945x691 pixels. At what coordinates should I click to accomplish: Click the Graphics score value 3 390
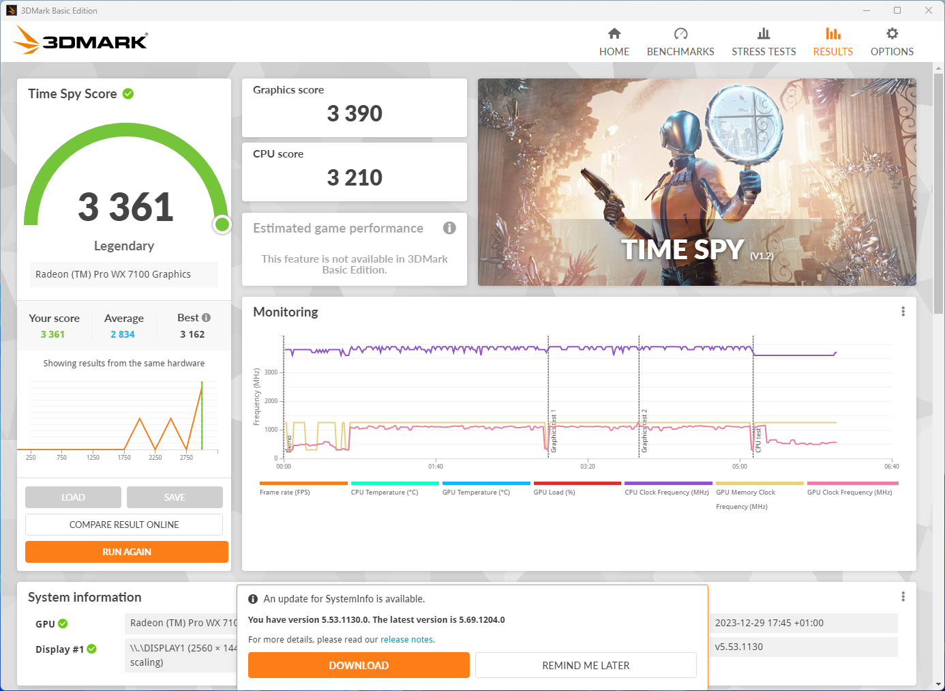pos(355,113)
